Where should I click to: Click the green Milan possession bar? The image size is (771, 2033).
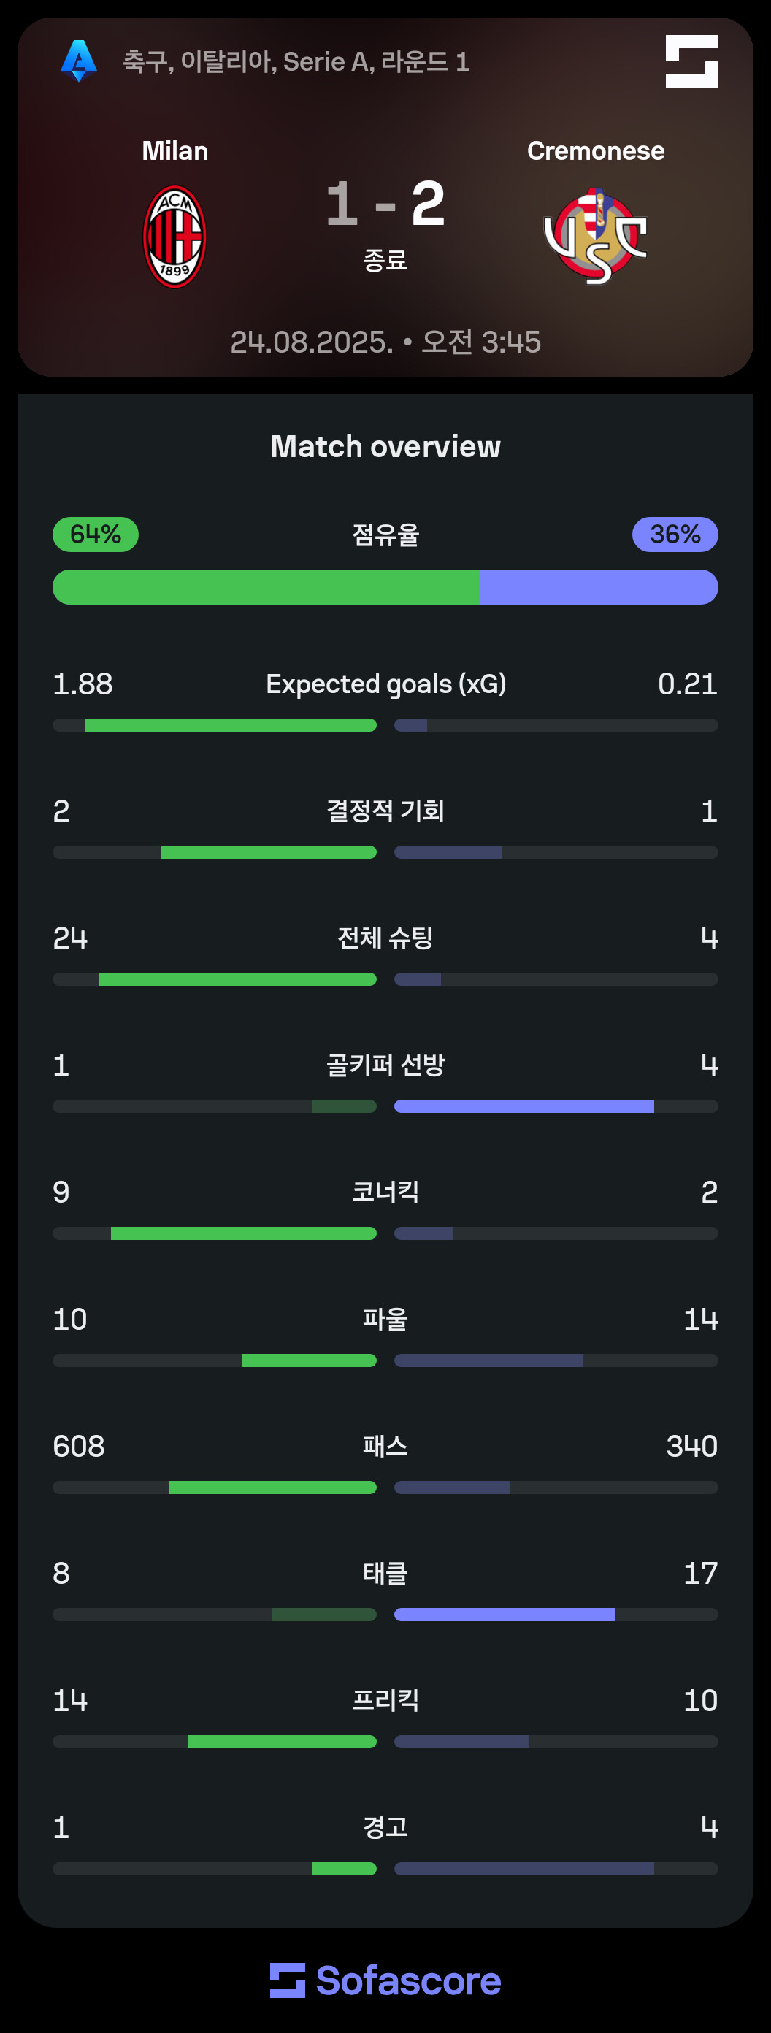(x=265, y=587)
